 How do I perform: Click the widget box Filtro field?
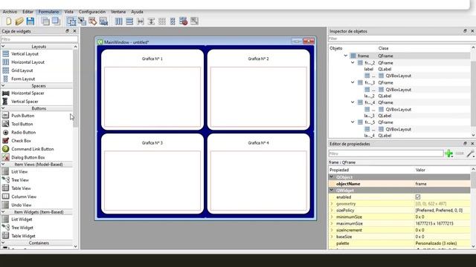point(39,39)
